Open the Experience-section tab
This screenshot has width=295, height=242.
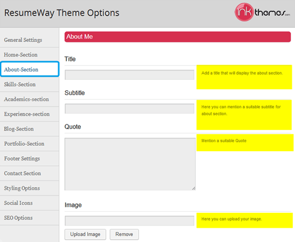[x=30, y=114]
